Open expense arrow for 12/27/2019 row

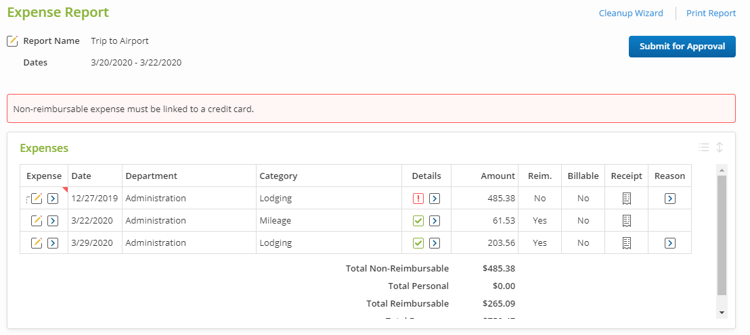(x=53, y=199)
